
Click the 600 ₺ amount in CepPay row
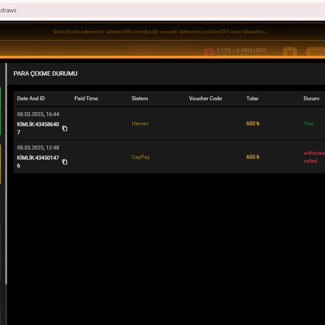coord(253,157)
